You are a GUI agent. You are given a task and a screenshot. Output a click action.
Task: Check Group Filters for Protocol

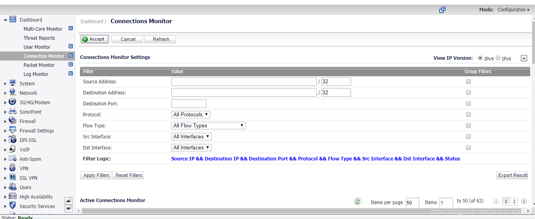[x=468, y=114]
